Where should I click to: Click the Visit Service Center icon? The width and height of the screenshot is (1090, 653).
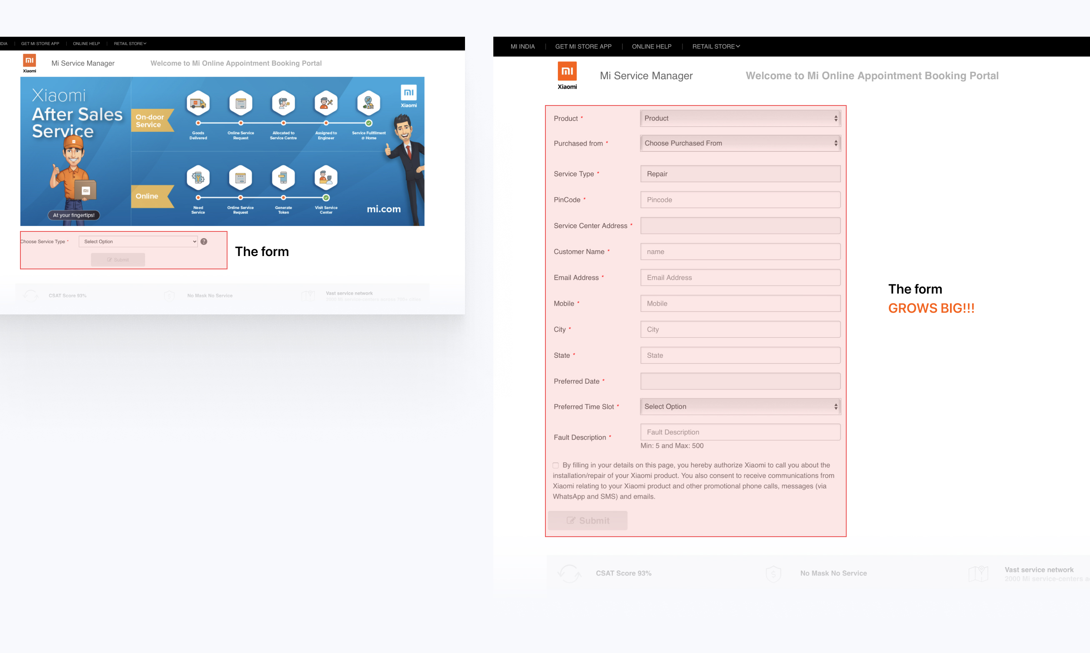(326, 178)
